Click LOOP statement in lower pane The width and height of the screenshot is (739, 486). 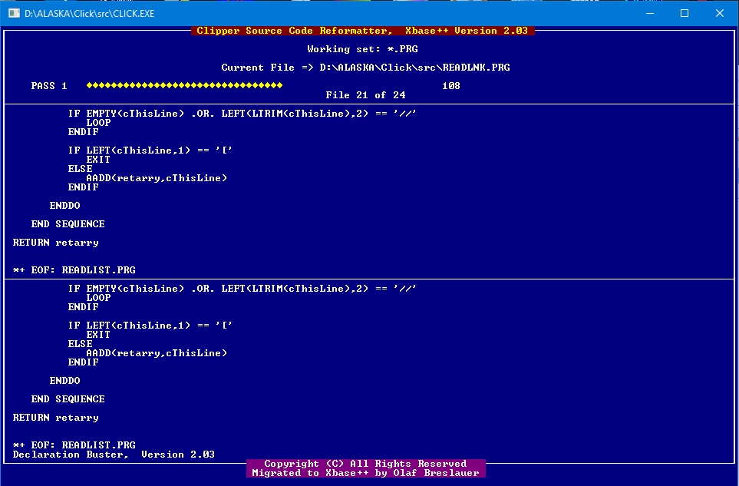coord(98,298)
